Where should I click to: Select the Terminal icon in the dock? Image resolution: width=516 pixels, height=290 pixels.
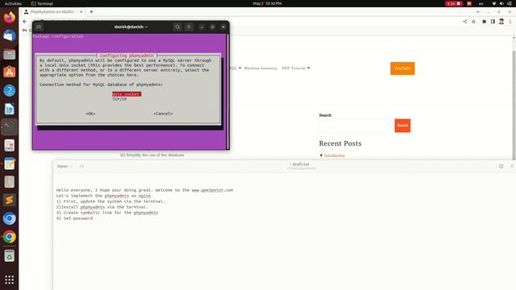tap(9, 127)
